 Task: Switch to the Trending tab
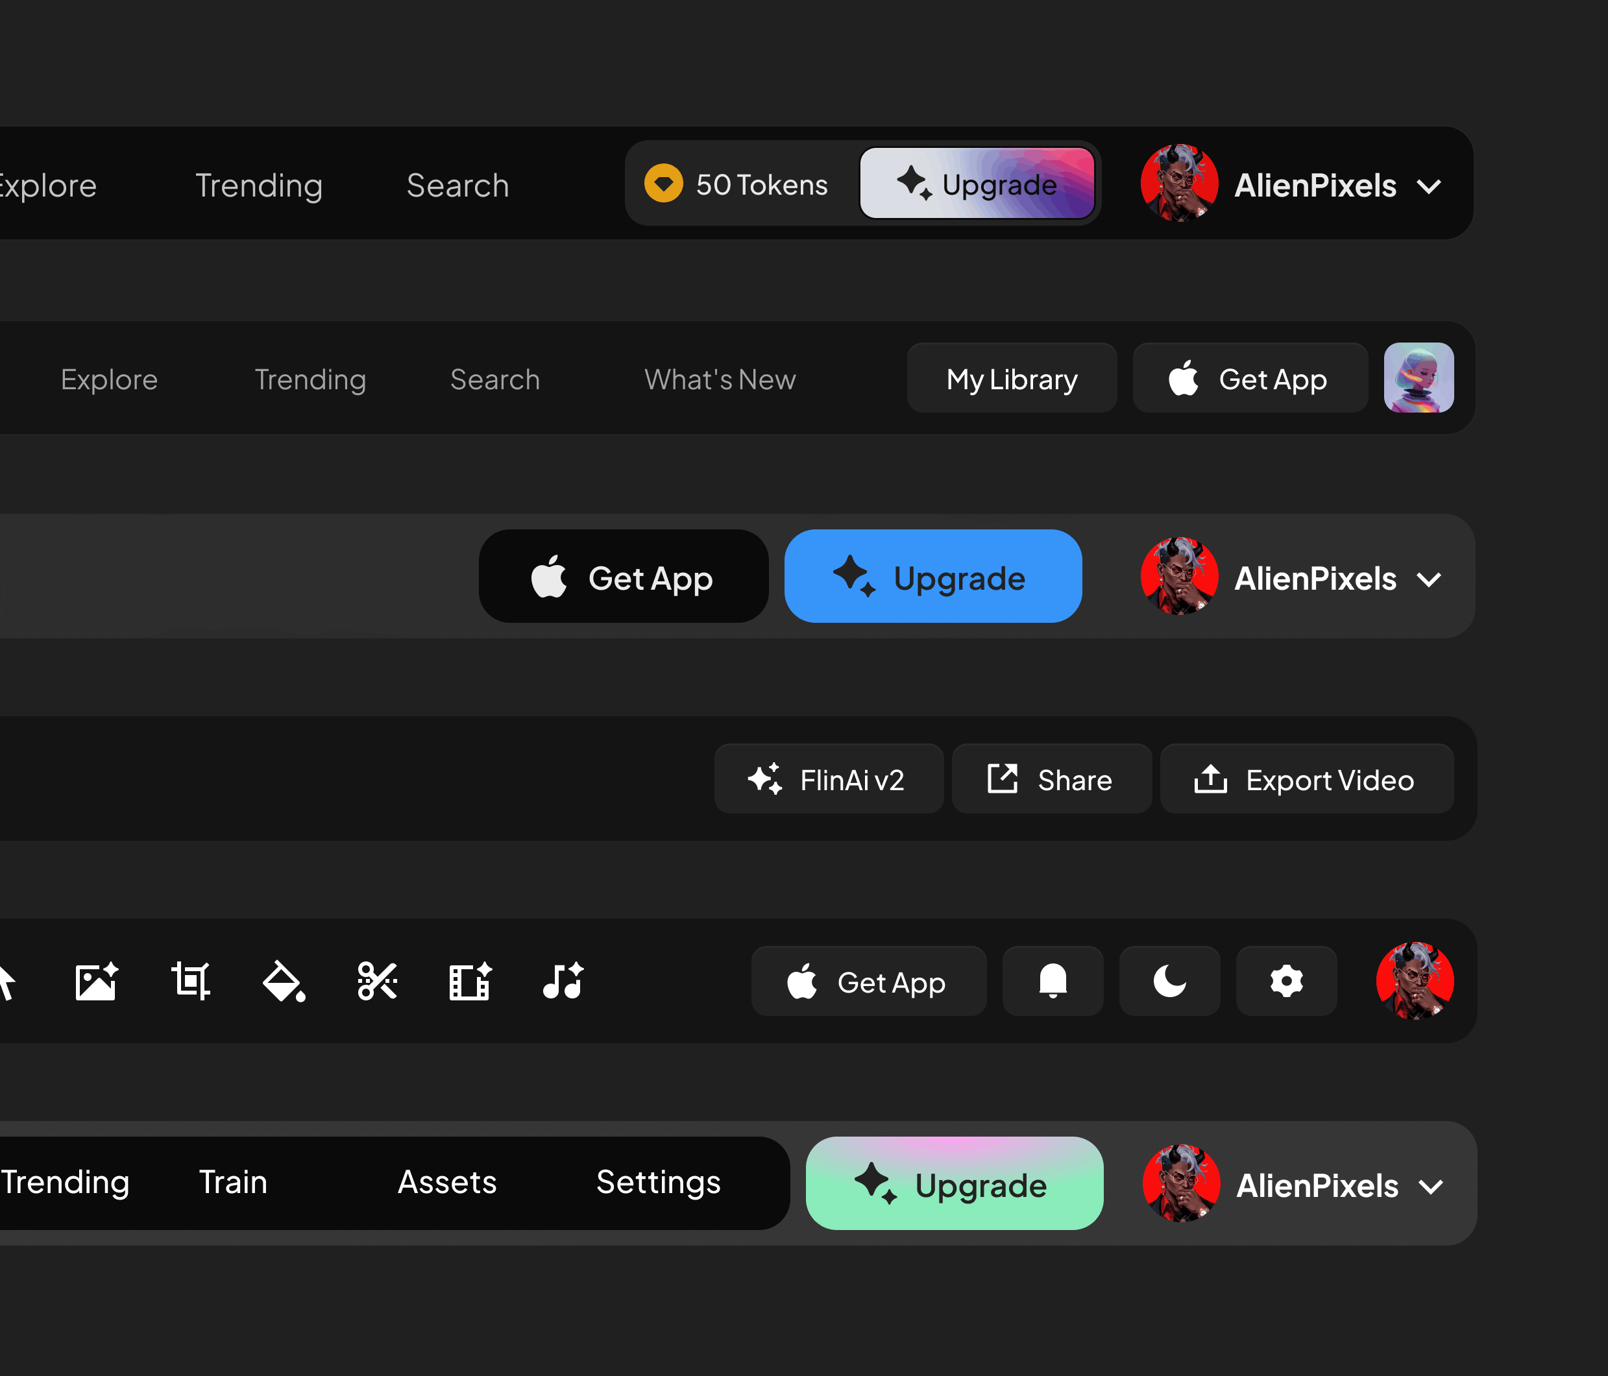[259, 185]
